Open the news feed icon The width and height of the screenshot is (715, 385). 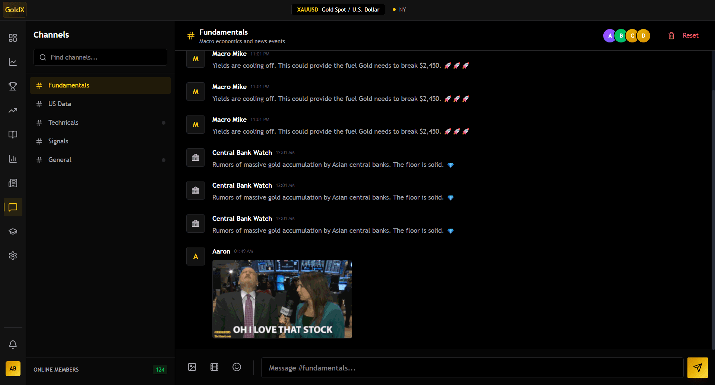tap(13, 183)
